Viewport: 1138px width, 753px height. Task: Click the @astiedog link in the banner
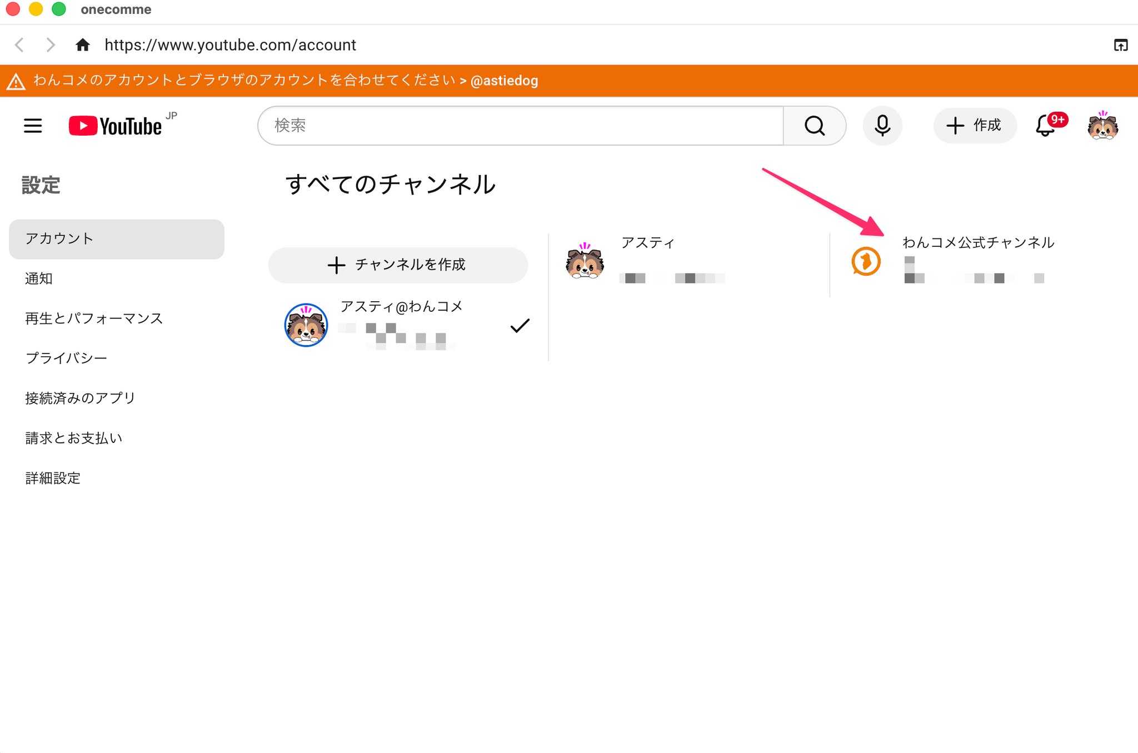(504, 81)
